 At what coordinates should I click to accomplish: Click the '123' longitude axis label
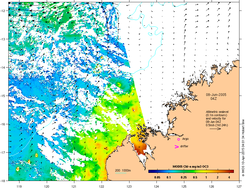[x=129, y=186]
